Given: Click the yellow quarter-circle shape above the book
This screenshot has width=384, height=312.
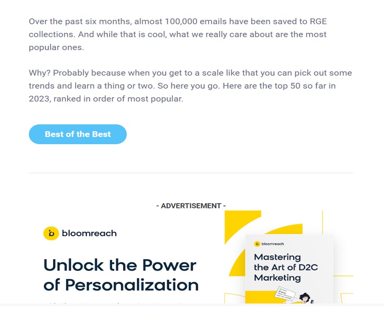Looking at the screenshot, I should 243,227.
